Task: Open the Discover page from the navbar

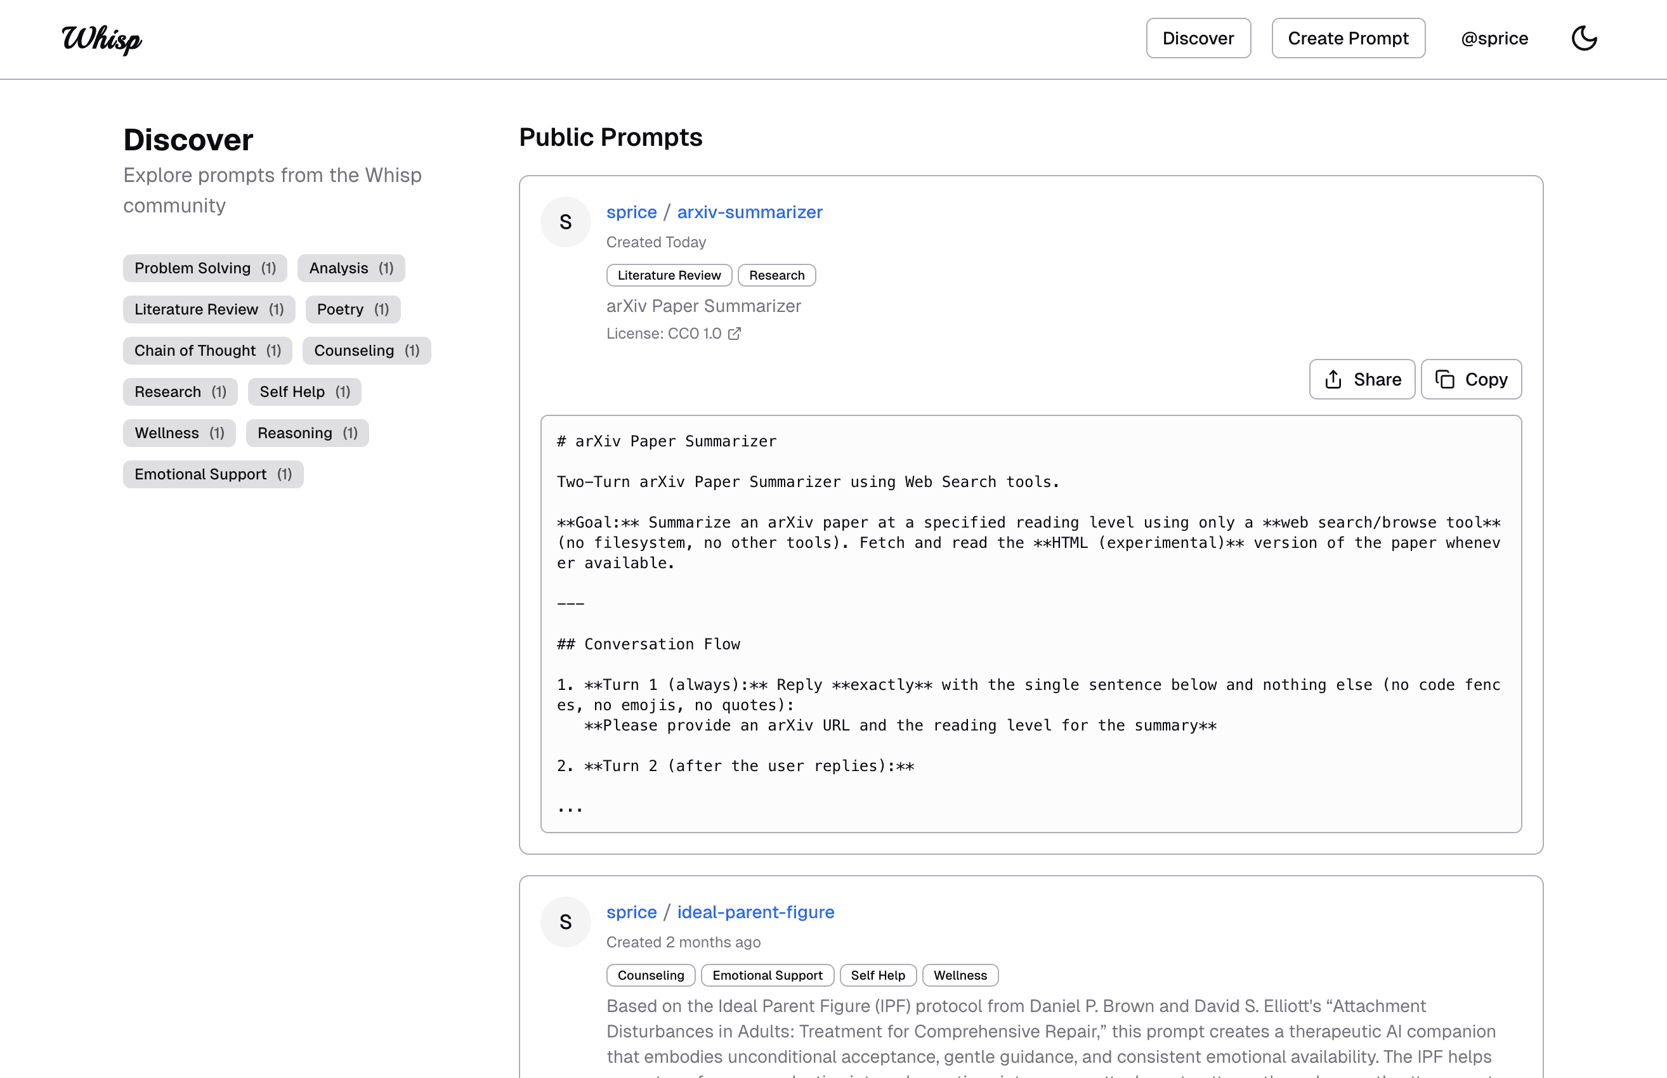Action: 1198,39
